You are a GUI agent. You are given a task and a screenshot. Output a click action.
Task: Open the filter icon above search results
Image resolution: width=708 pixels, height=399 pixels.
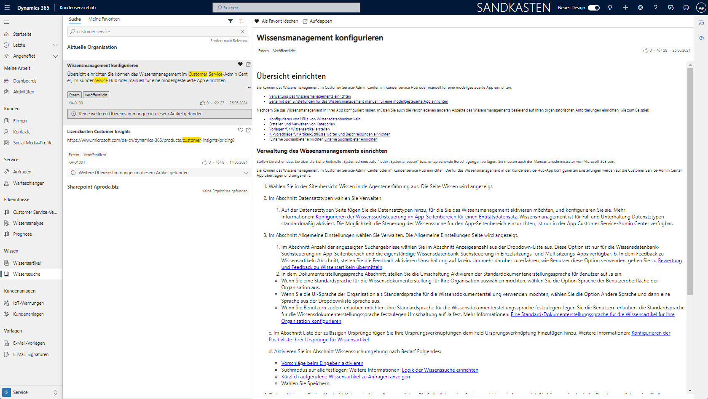[231, 21]
